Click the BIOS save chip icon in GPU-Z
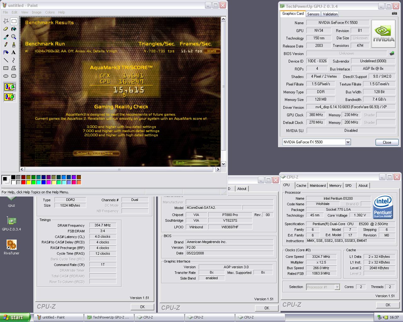403x322 pixels. click(x=392, y=53)
